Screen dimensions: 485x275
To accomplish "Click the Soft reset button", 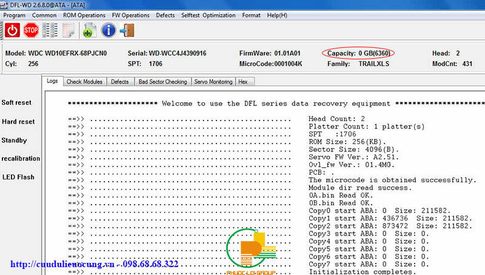I will click(16, 102).
